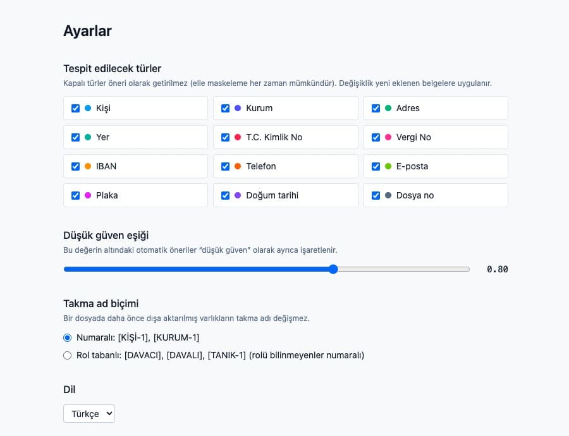Disable the Adres detection type

click(376, 109)
